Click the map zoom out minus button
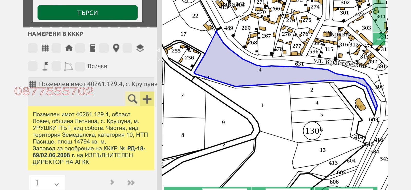The height and width of the screenshot is (190, 411). click(379, 39)
